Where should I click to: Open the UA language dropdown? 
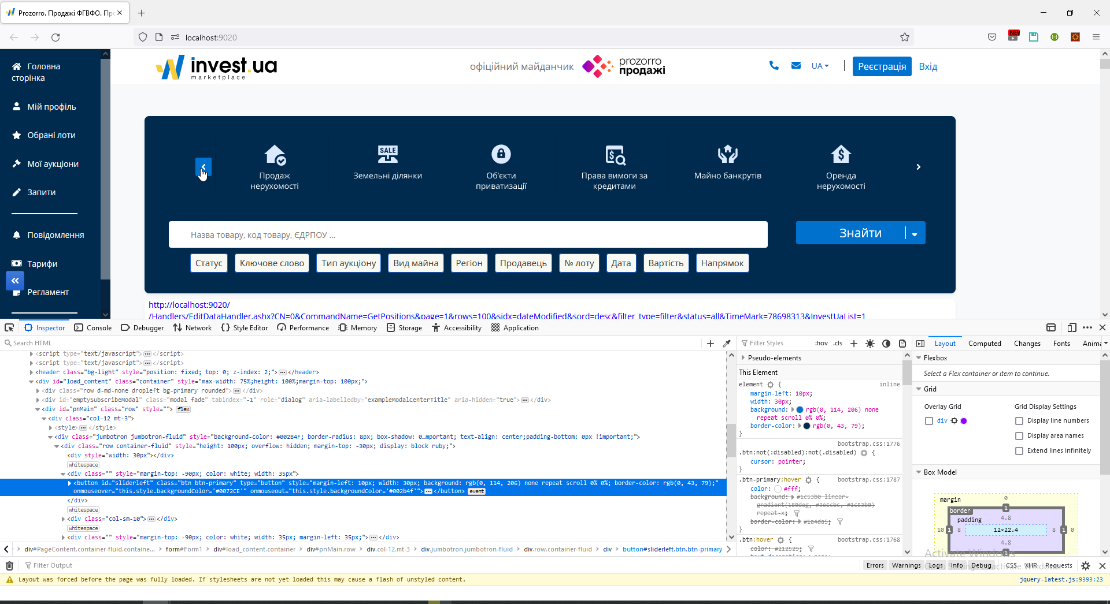click(820, 66)
